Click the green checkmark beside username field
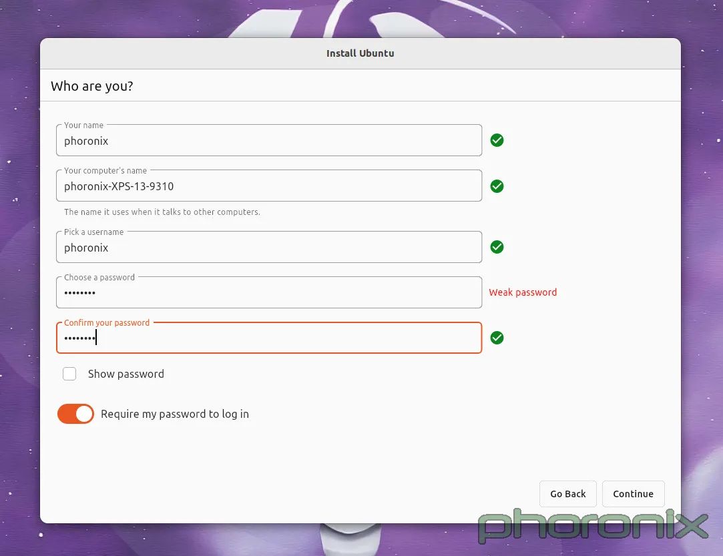The height and width of the screenshot is (556, 723). click(497, 247)
